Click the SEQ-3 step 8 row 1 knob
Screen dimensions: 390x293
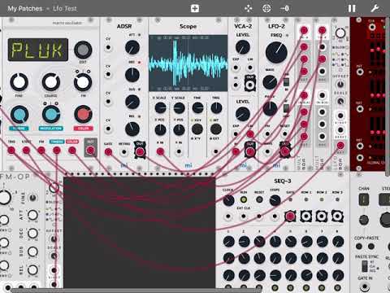(338, 242)
